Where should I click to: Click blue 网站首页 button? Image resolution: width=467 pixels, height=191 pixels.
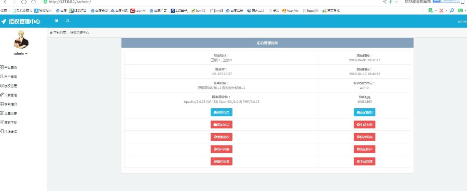221,112
